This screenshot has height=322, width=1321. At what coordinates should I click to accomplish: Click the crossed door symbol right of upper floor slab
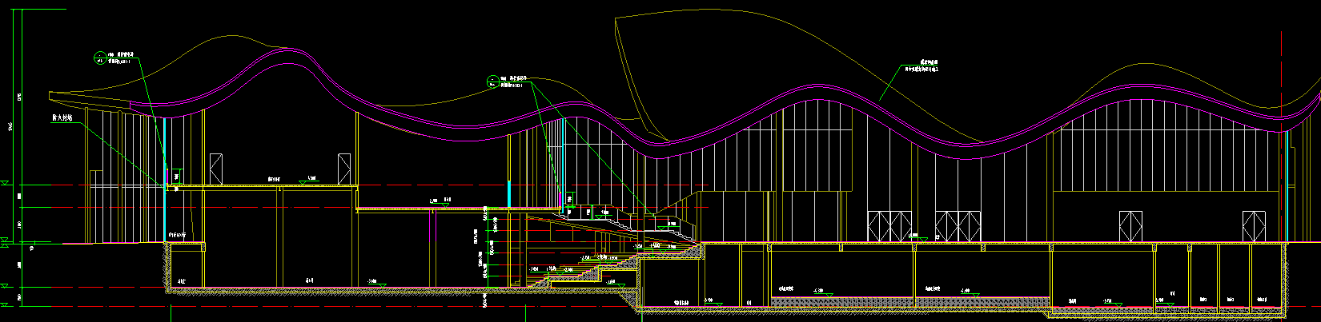(x=345, y=169)
